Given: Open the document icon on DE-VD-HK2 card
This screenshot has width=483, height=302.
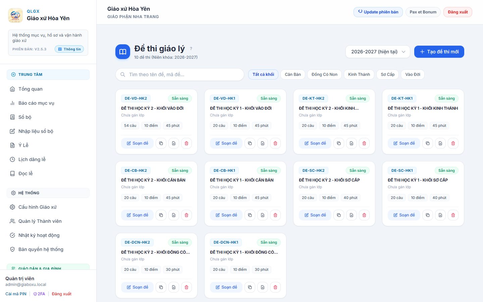Looking at the screenshot, I should (174, 143).
